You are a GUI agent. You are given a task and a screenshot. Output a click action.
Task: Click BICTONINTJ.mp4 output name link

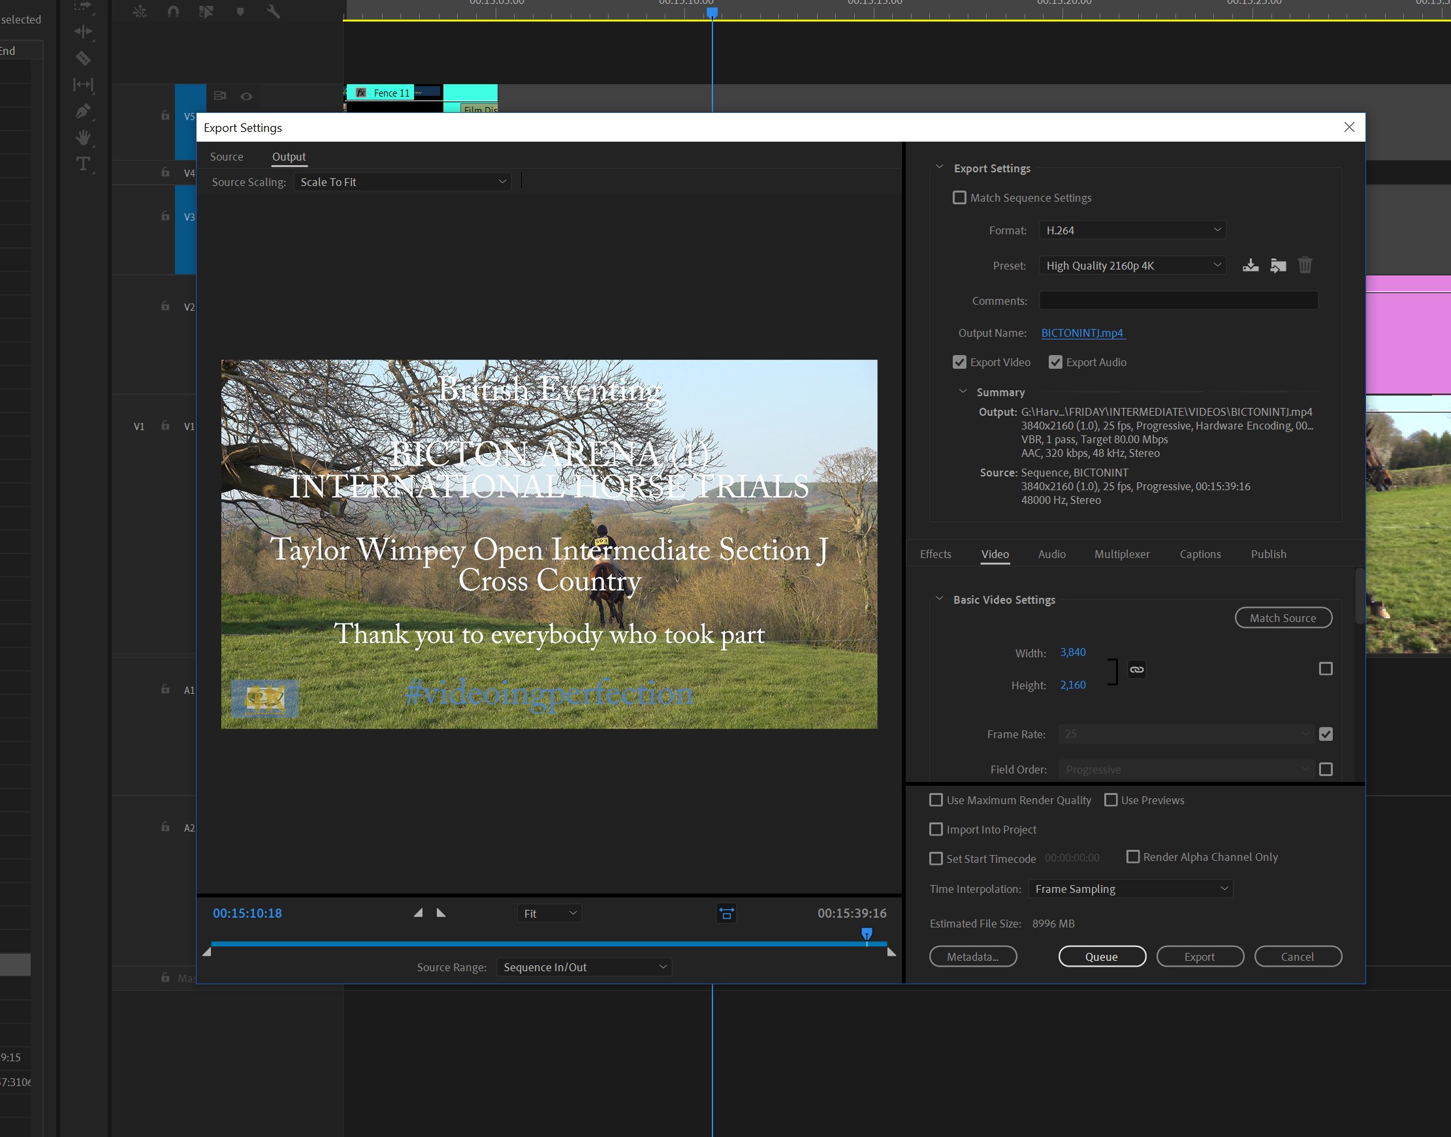tap(1083, 333)
